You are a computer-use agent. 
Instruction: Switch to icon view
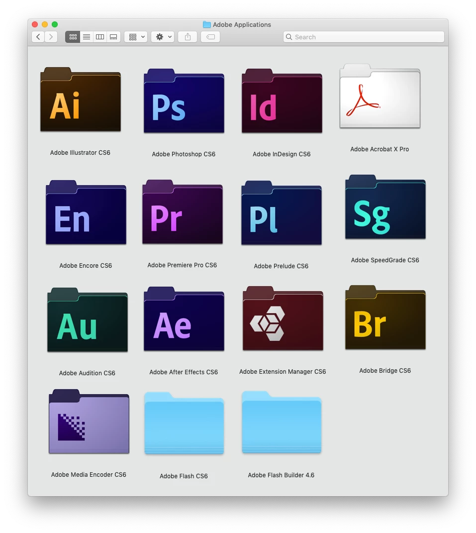point(73,37)
